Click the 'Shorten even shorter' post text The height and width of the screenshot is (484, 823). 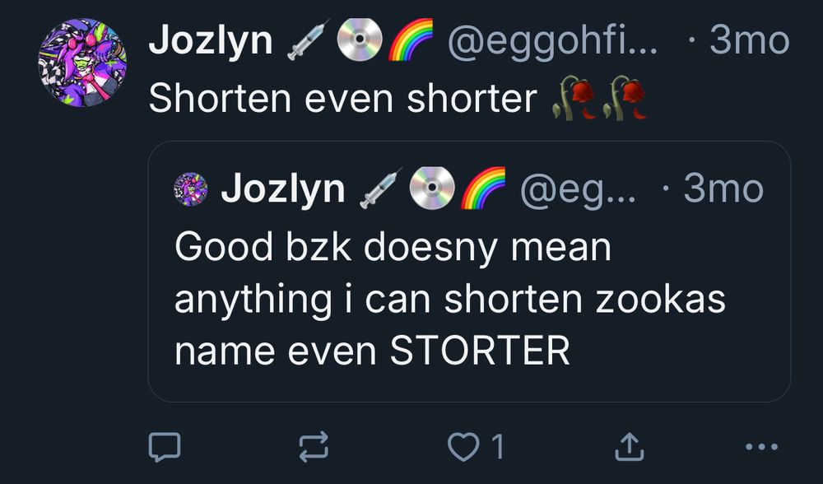click(x=342, y=99)
